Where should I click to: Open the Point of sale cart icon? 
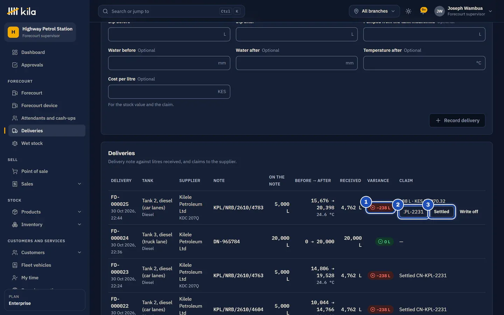[15, 171]
